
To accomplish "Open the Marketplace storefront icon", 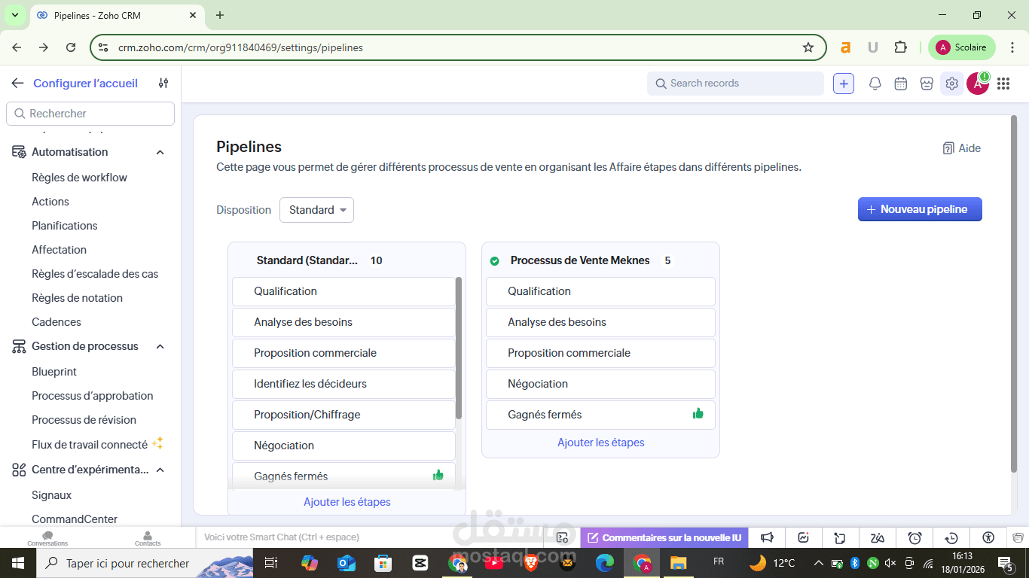I will (x=927, y=84).
